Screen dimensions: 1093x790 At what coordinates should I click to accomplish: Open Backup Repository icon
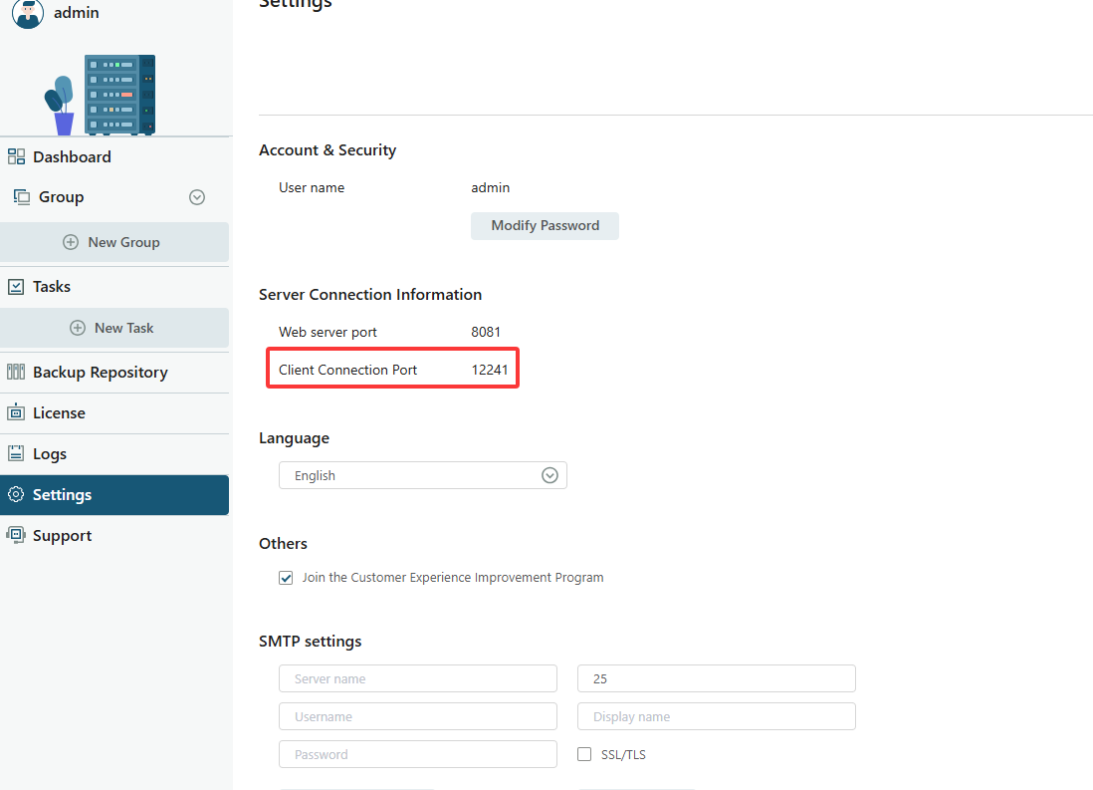[16, 373]
